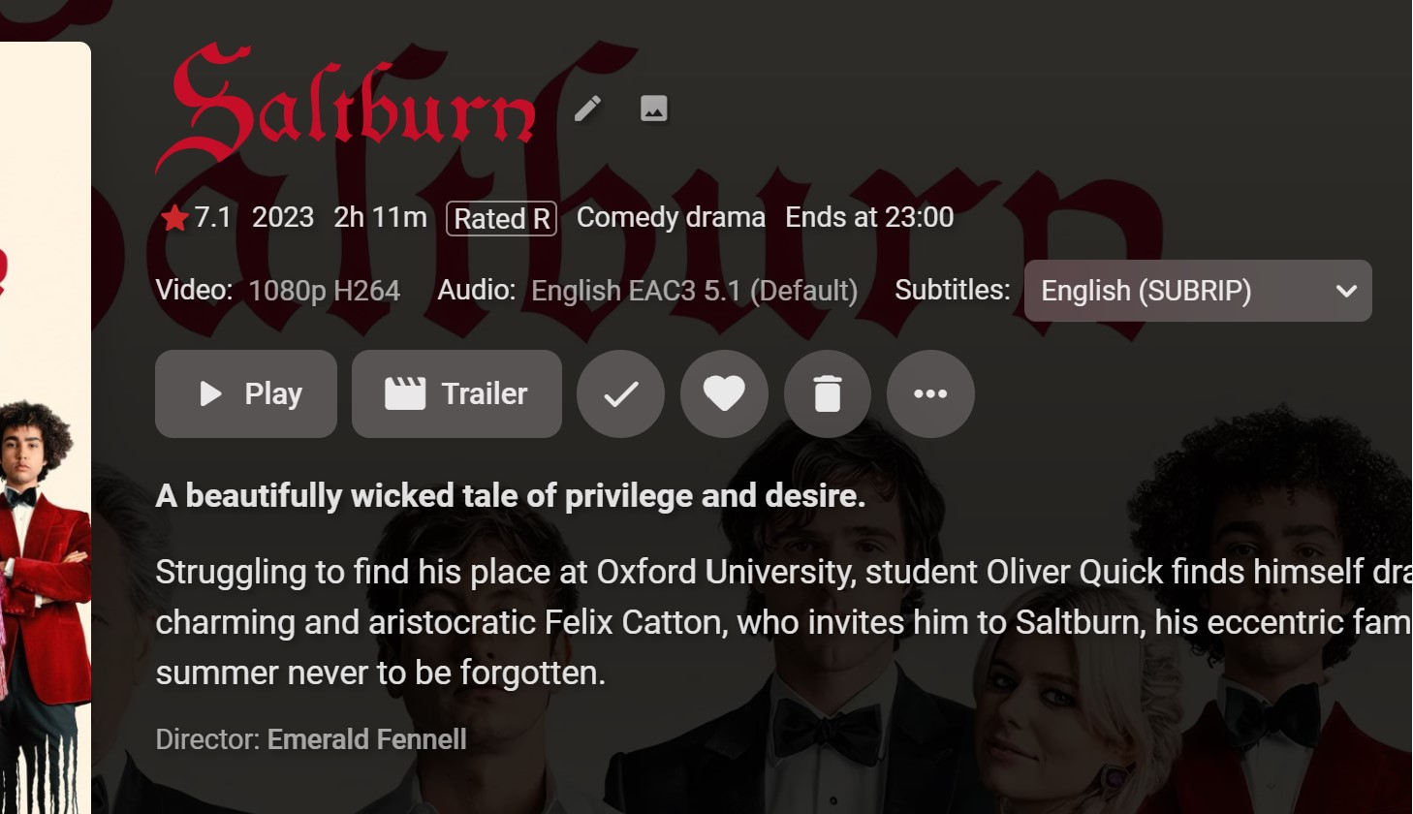
Task: Select the English (SUBRIP) subtitle field
Action: tap(1198, 291)
